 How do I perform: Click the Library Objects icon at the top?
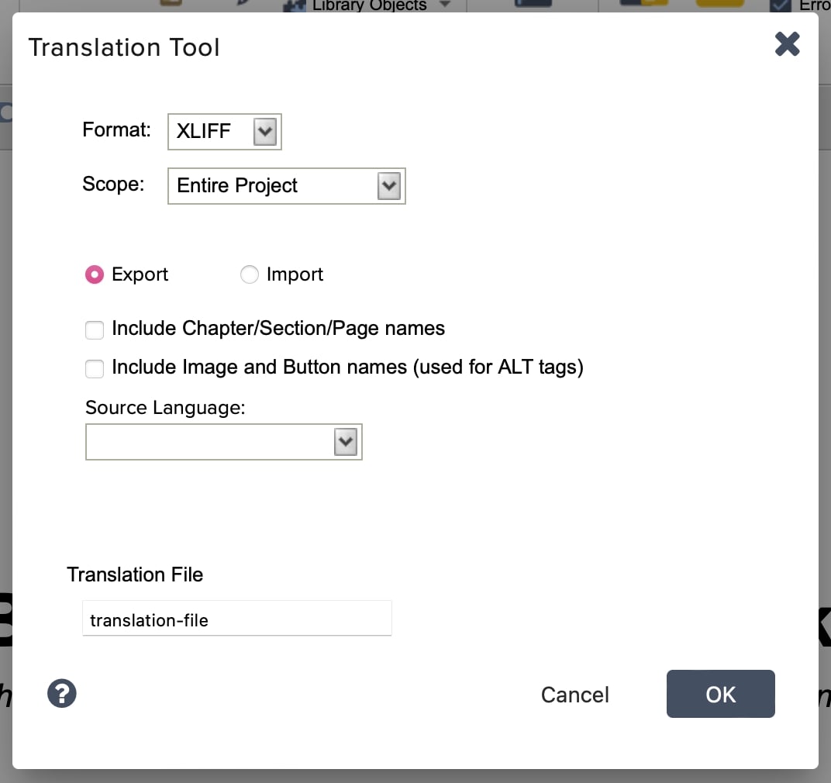(294, 5)
